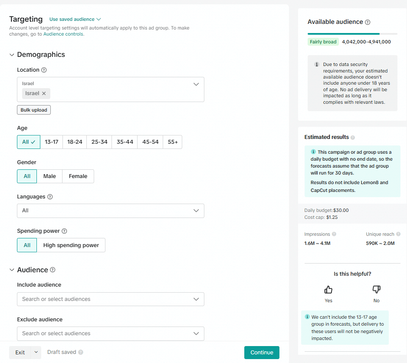
Task: Click the Available audience info icon
Action: (368, 22)
